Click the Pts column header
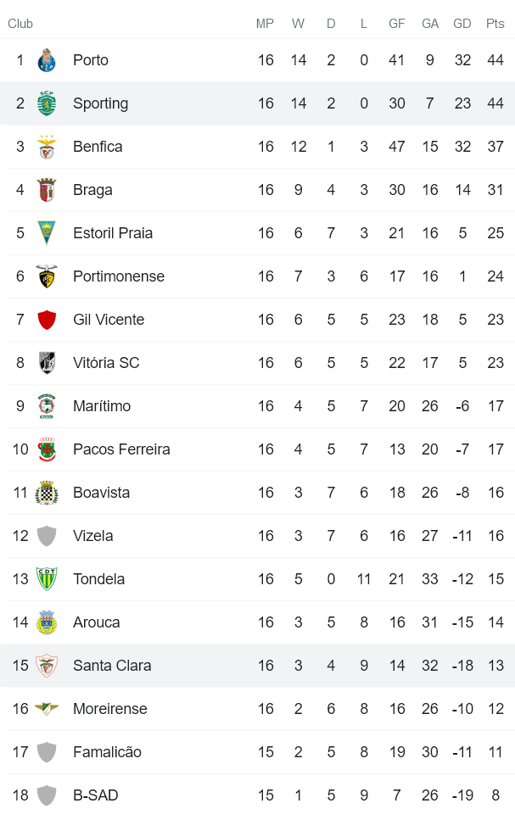The height and width of the screenshot is (820, 515). tap(495, 24)
